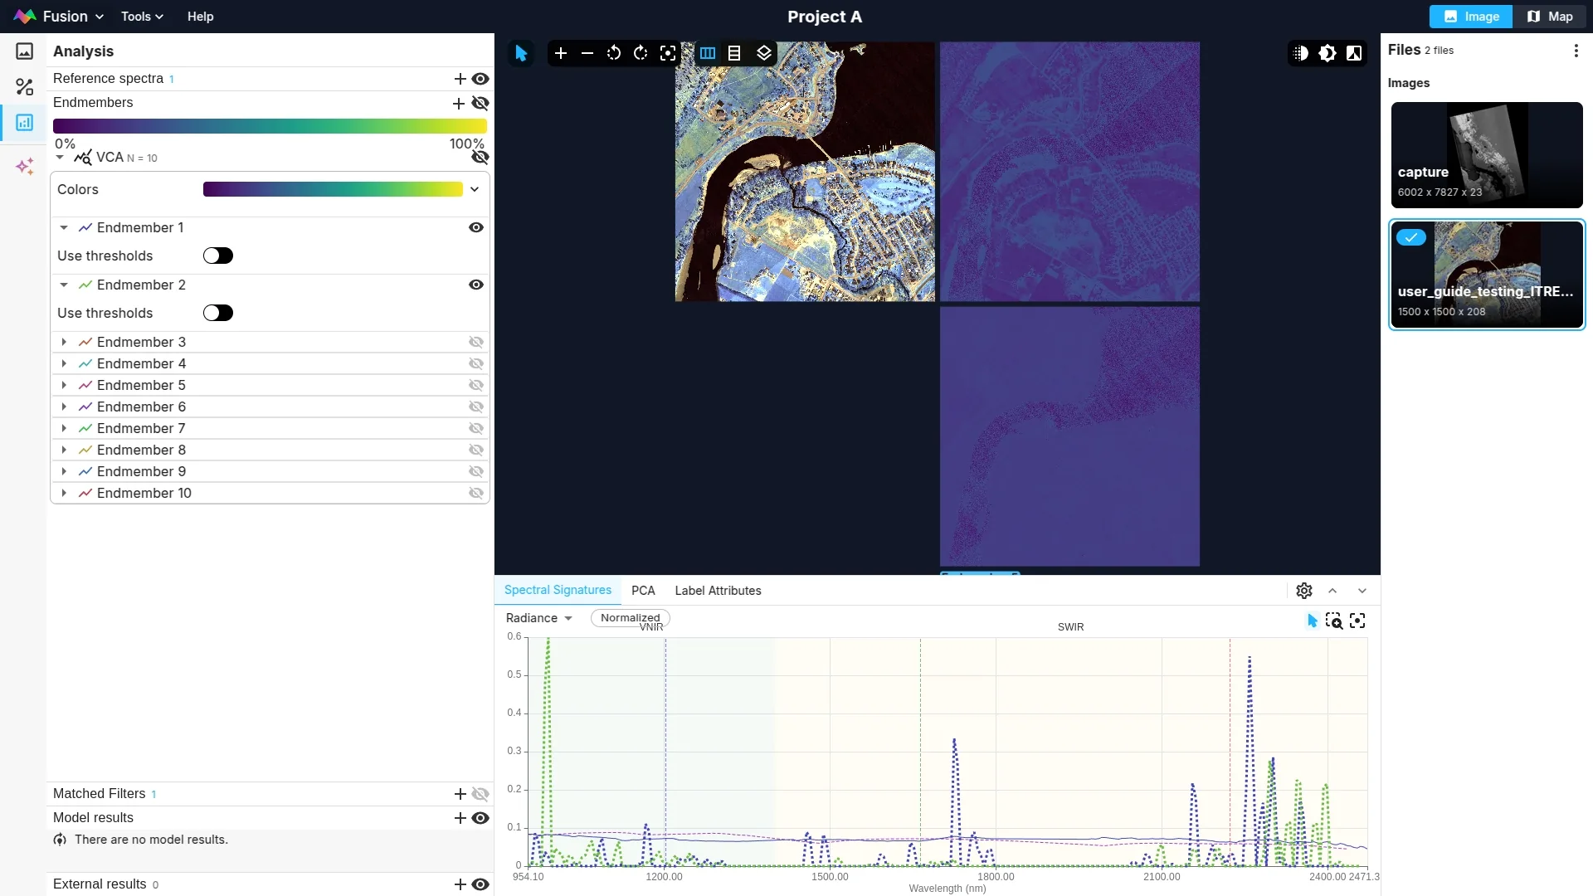Click the fit-to-screen icon in viewer toolbar
The height and width of the screenshot is (896, 1593).
pyautogui.click(x=668, y=53)
